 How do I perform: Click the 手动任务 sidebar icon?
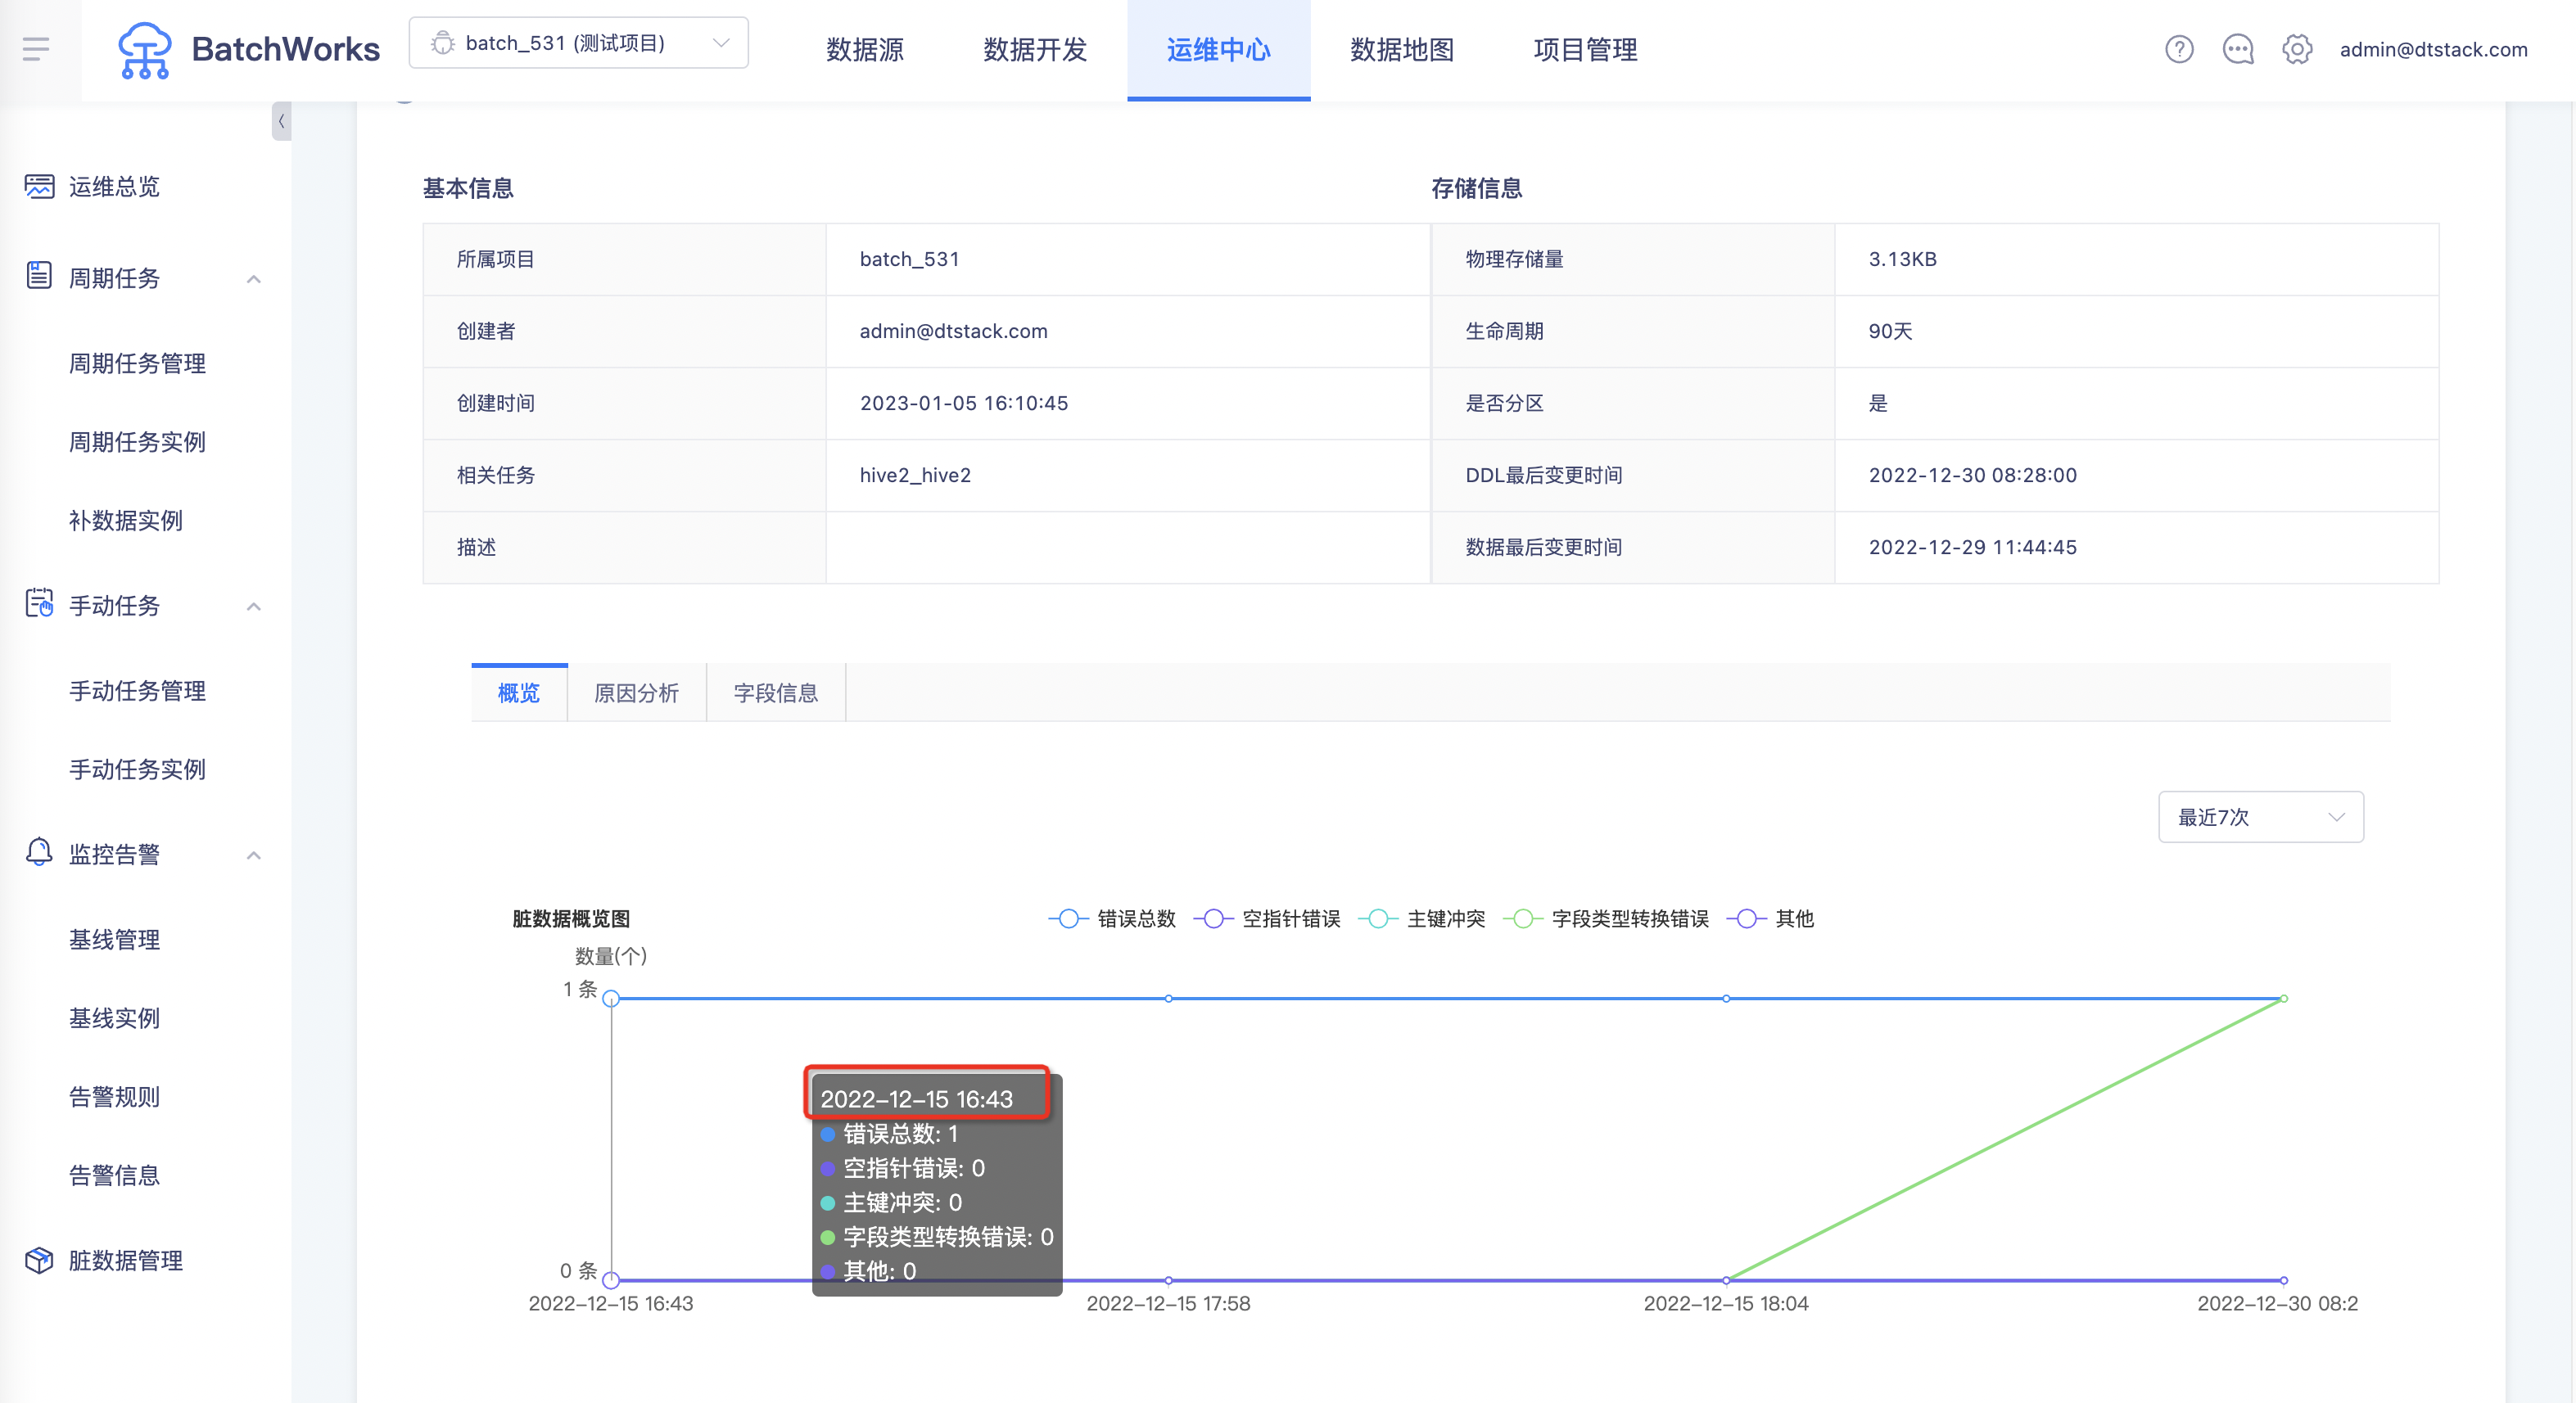39,604
